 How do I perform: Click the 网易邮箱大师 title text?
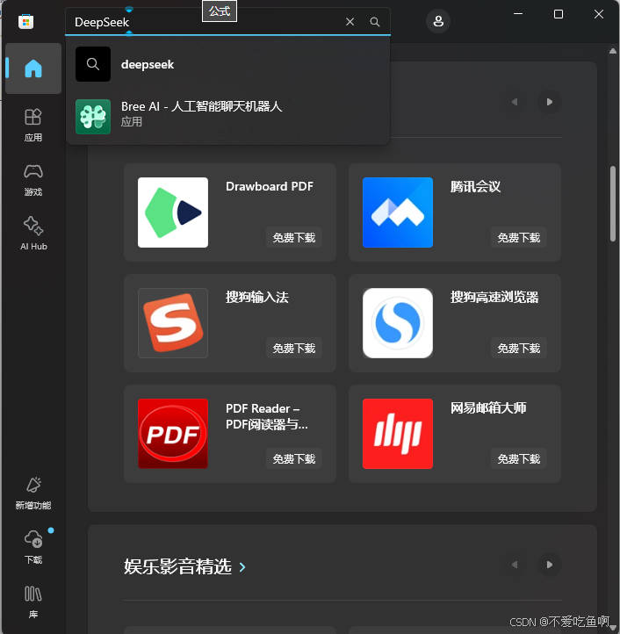tap(488, 408)
